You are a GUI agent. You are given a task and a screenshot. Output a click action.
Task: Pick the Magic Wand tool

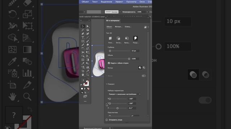83,30
